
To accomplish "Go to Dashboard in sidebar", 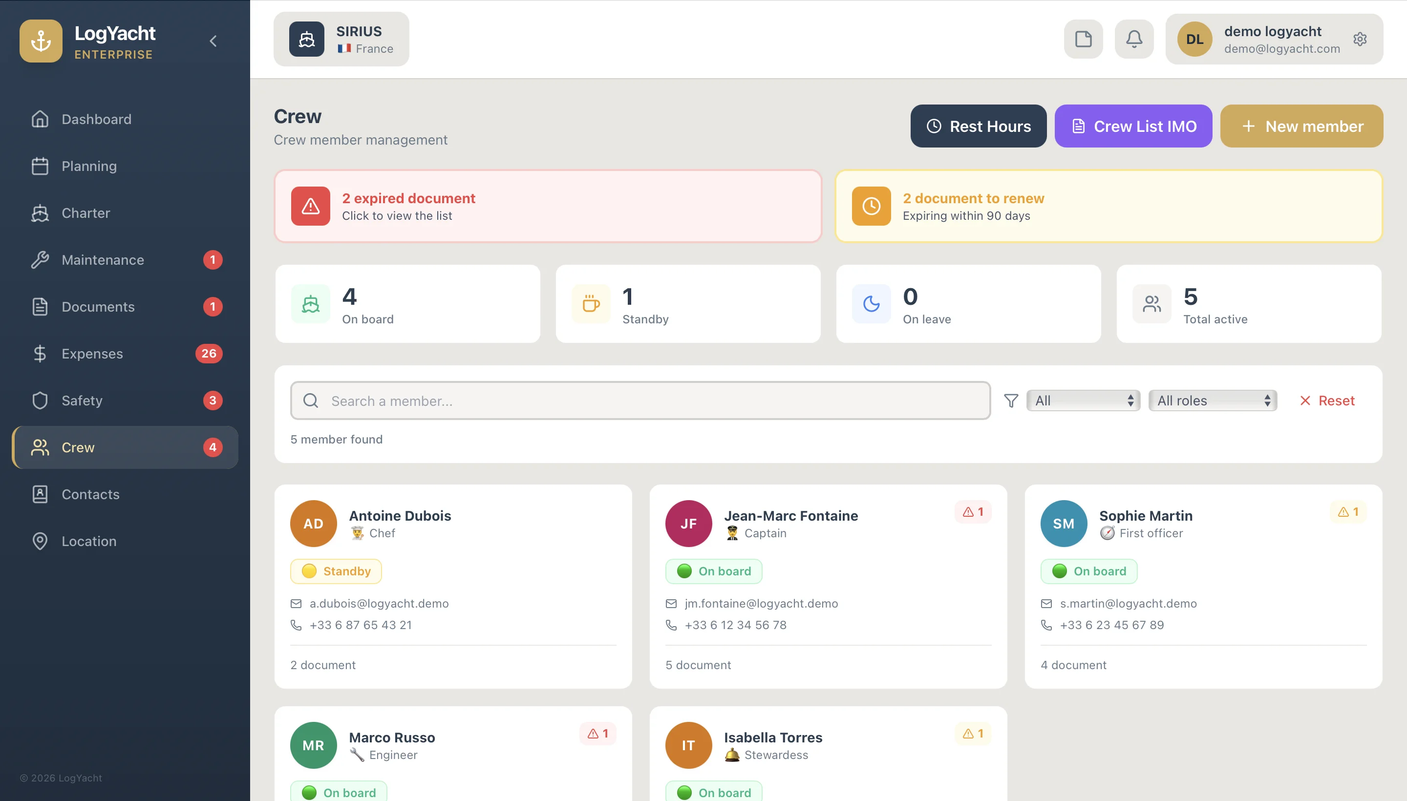I will pyautogui.click(x=125, y=119).
